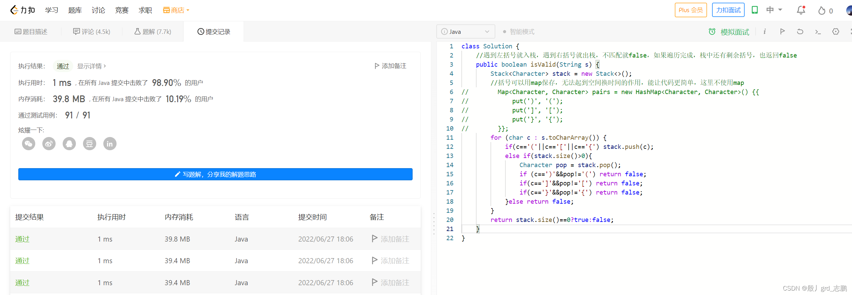The height and width of the screenshot is (295, 852).
Task: Switch to 评论 (4.5k) tab
Action: point(92,31)
